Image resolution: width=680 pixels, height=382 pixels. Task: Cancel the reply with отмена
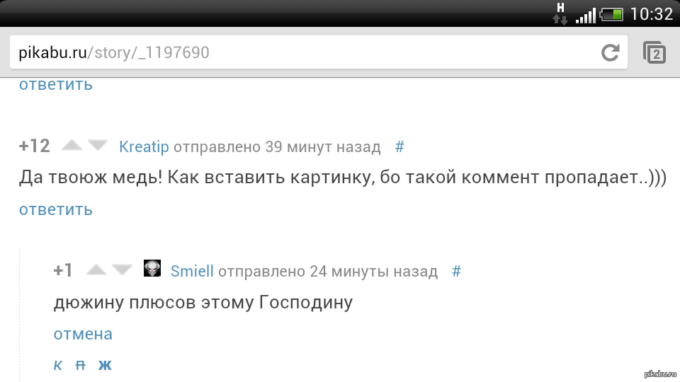click(x=83, y=335)
